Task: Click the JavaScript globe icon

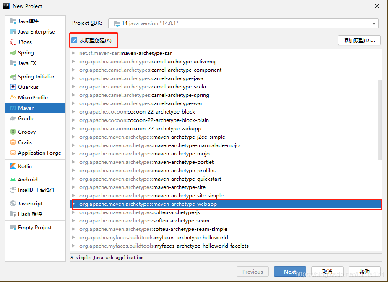Action: [13, 203]
